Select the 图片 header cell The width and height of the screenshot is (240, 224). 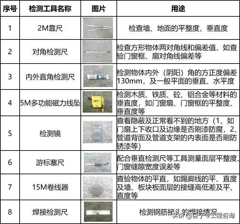[99, 8]
